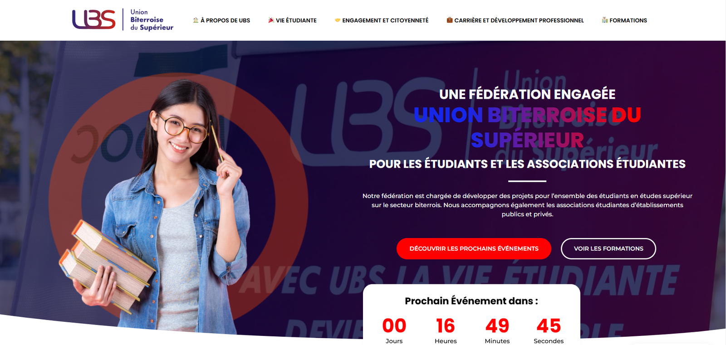Click the countdown minutes value 49
This screenshot has width=726, height=345.
pos(497,326)
